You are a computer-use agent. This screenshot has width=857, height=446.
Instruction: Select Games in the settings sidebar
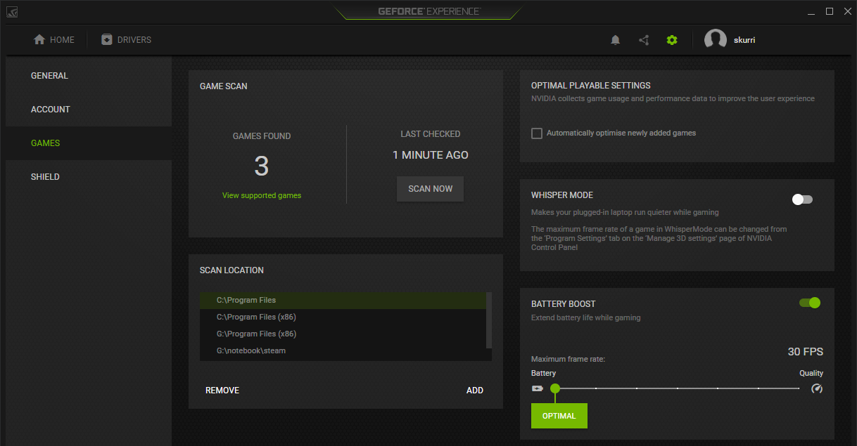coord(89,143)
